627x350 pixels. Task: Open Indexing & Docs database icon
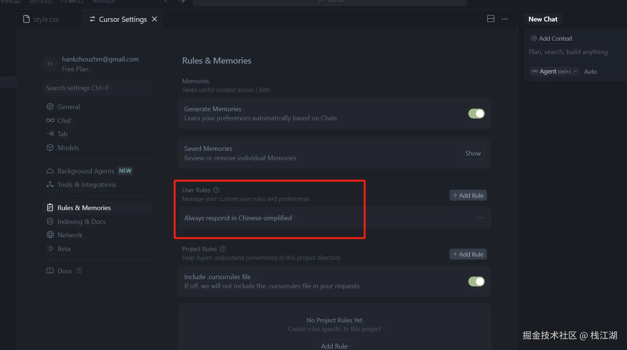tap(50, 221)
